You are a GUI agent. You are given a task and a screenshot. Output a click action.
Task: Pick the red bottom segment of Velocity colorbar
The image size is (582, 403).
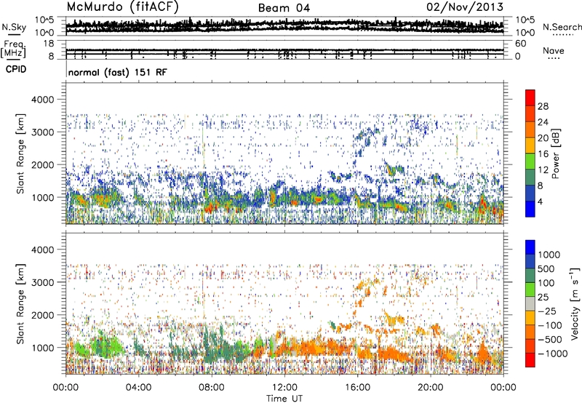(530, 360)
